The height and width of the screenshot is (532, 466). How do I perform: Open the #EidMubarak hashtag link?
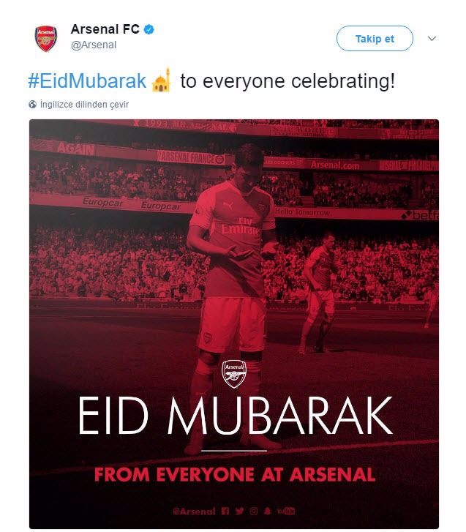point(87,80)
